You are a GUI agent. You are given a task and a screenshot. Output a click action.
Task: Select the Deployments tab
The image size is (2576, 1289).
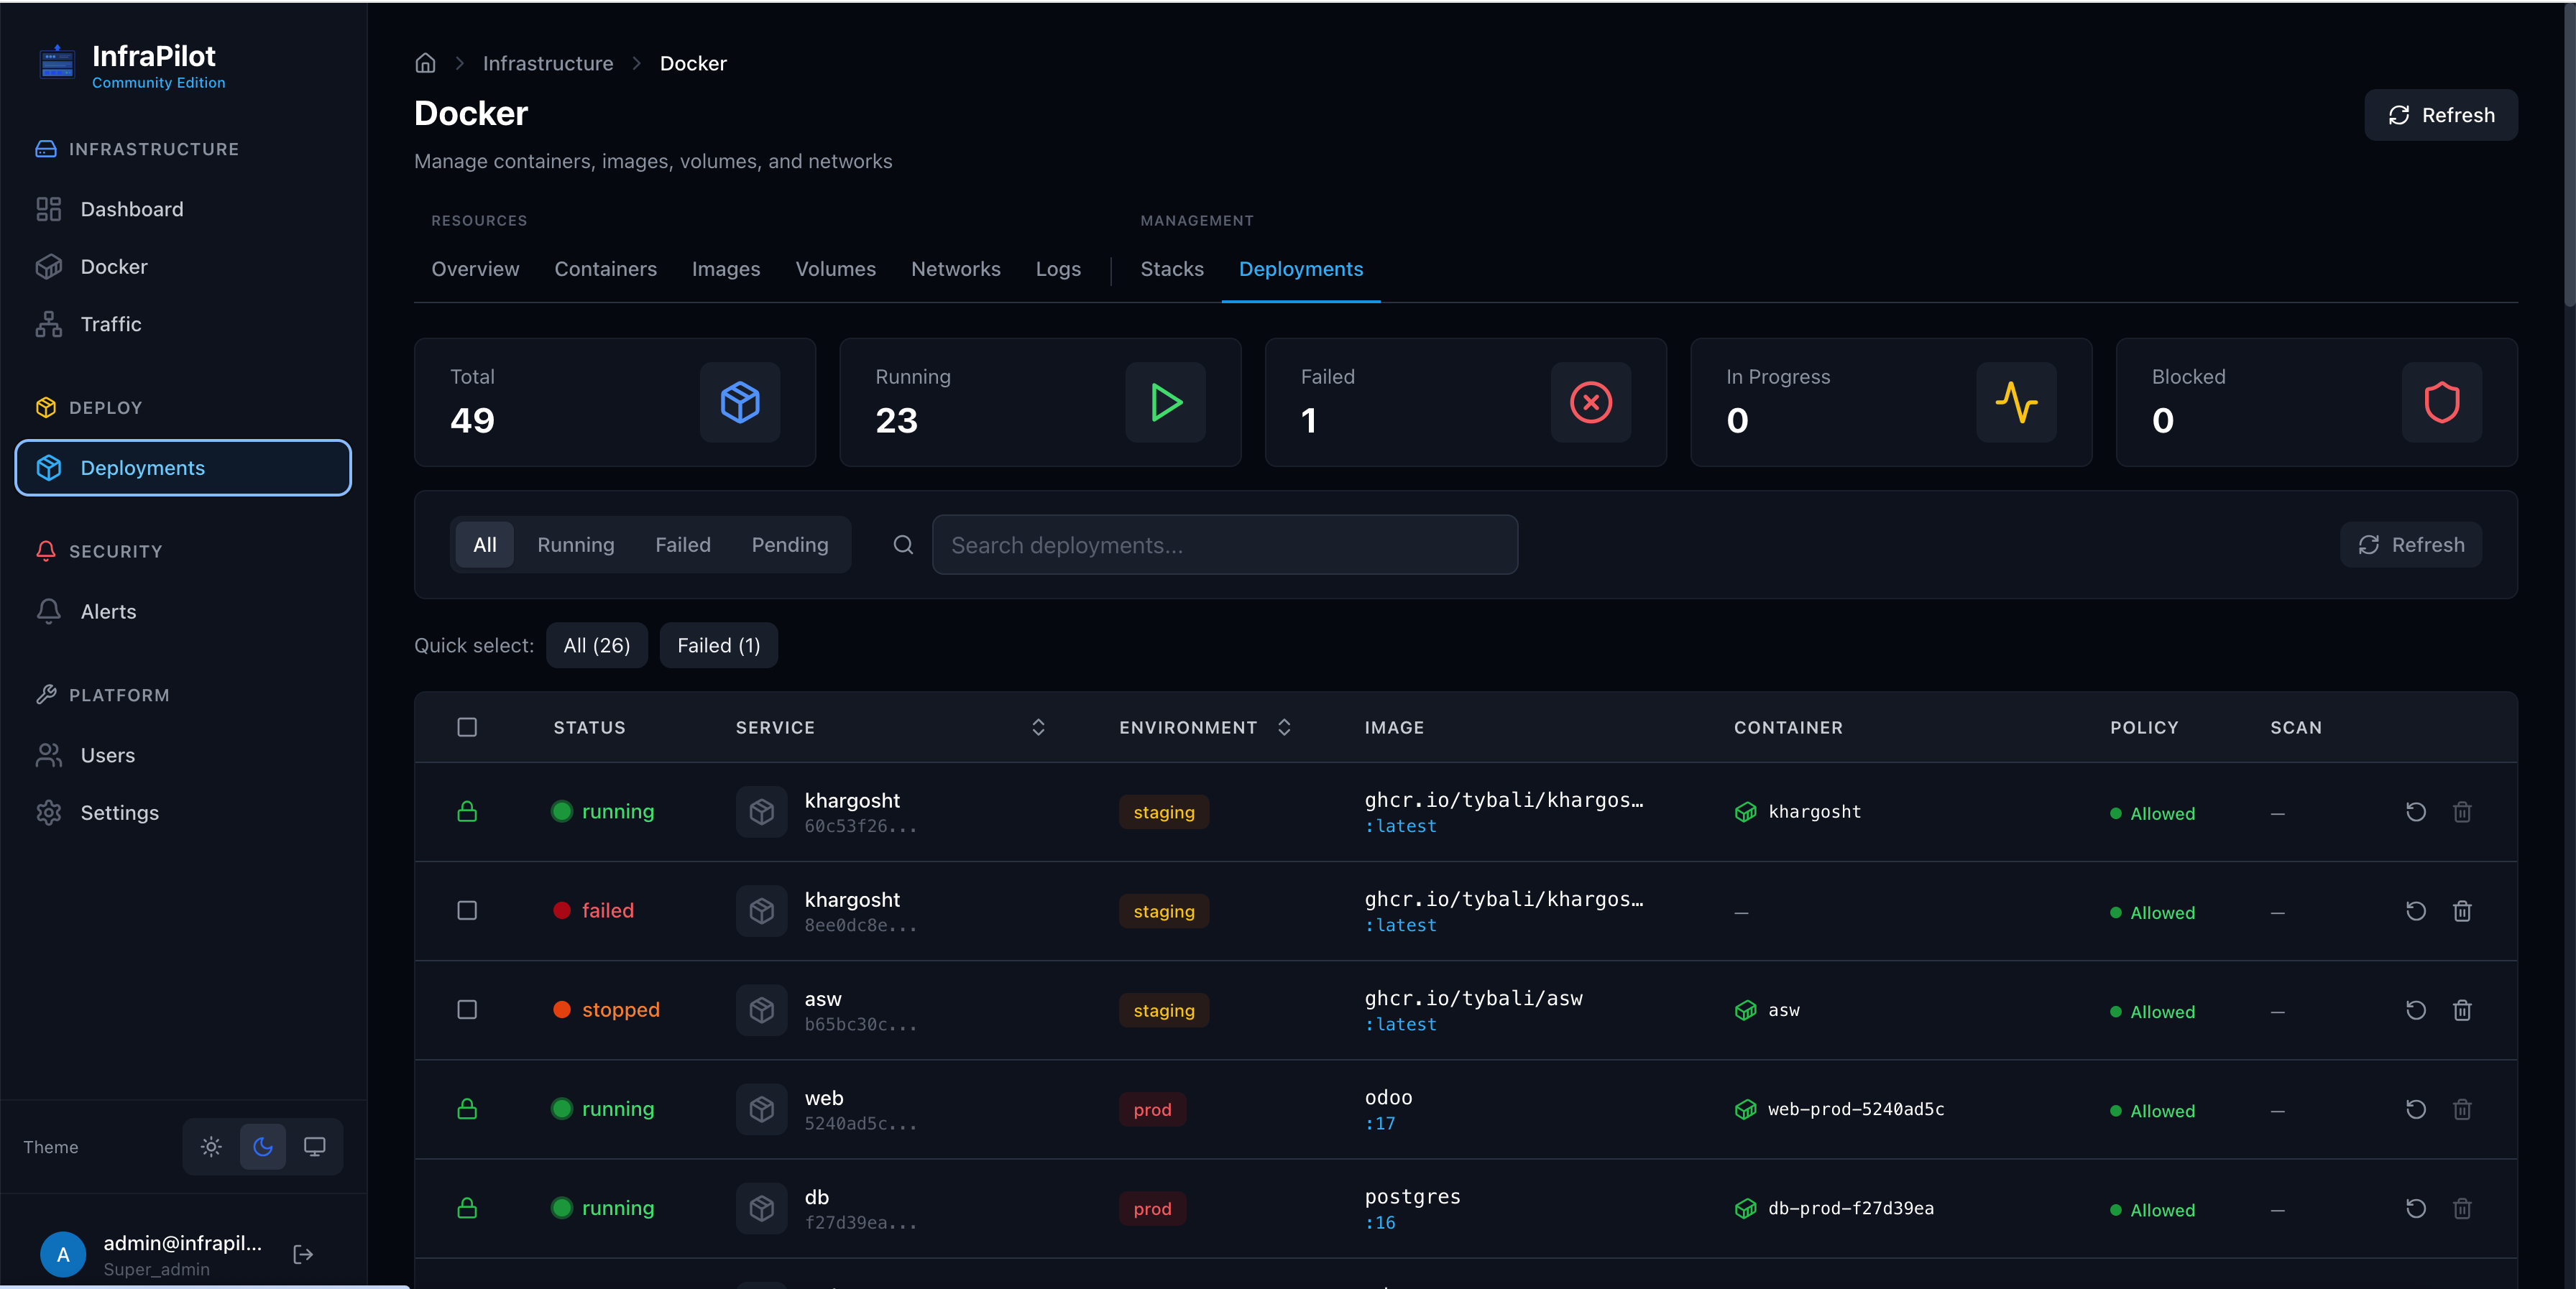(x=1300, y=269)
